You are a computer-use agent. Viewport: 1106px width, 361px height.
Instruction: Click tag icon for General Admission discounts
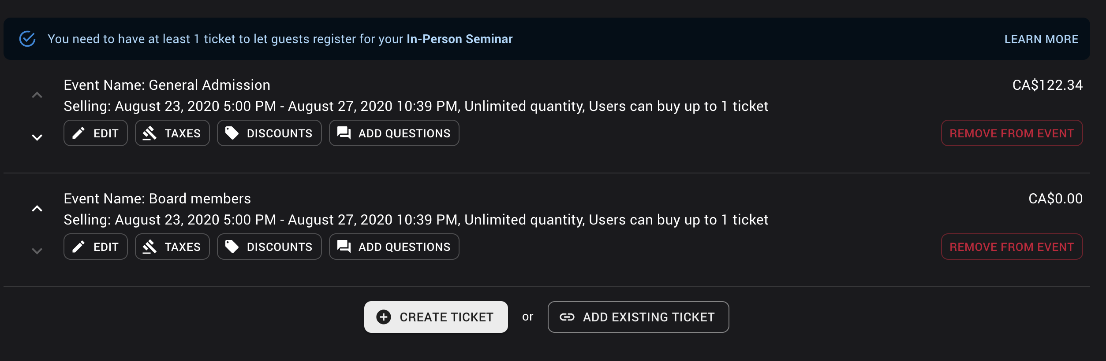(232, 133)
